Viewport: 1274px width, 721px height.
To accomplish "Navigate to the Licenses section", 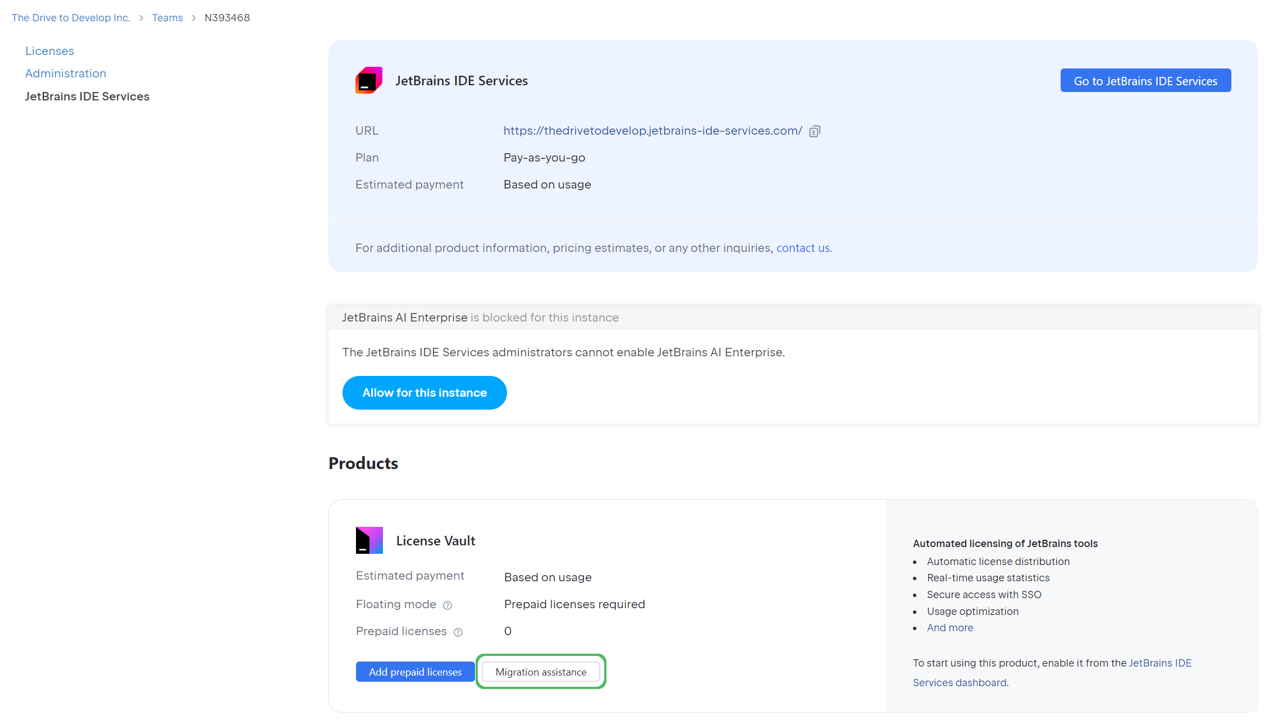I will tap(49, 50).
